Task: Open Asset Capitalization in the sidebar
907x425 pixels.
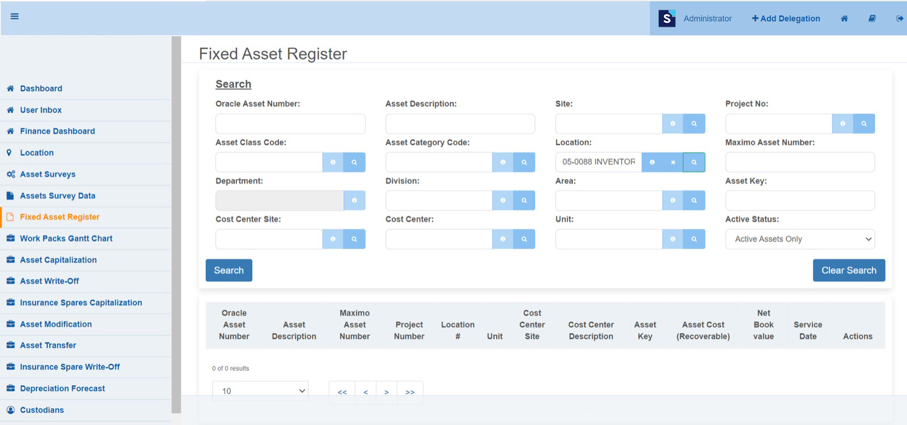Action: coord(85,260)
